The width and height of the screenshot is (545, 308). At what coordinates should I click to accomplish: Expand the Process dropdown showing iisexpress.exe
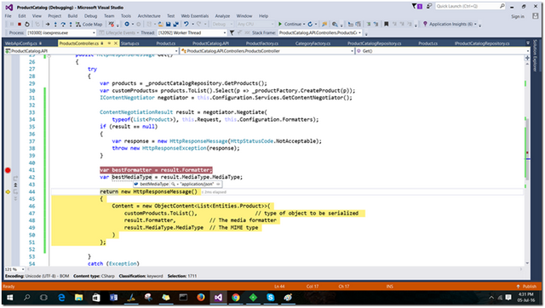pyautogui.click(x=94, y=33)
